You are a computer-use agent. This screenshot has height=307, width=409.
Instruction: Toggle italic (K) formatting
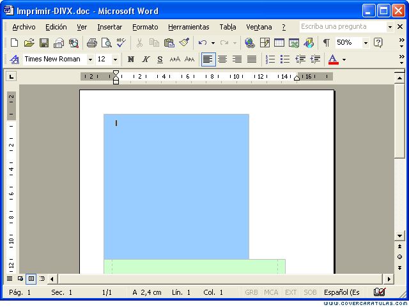[146, 59]
